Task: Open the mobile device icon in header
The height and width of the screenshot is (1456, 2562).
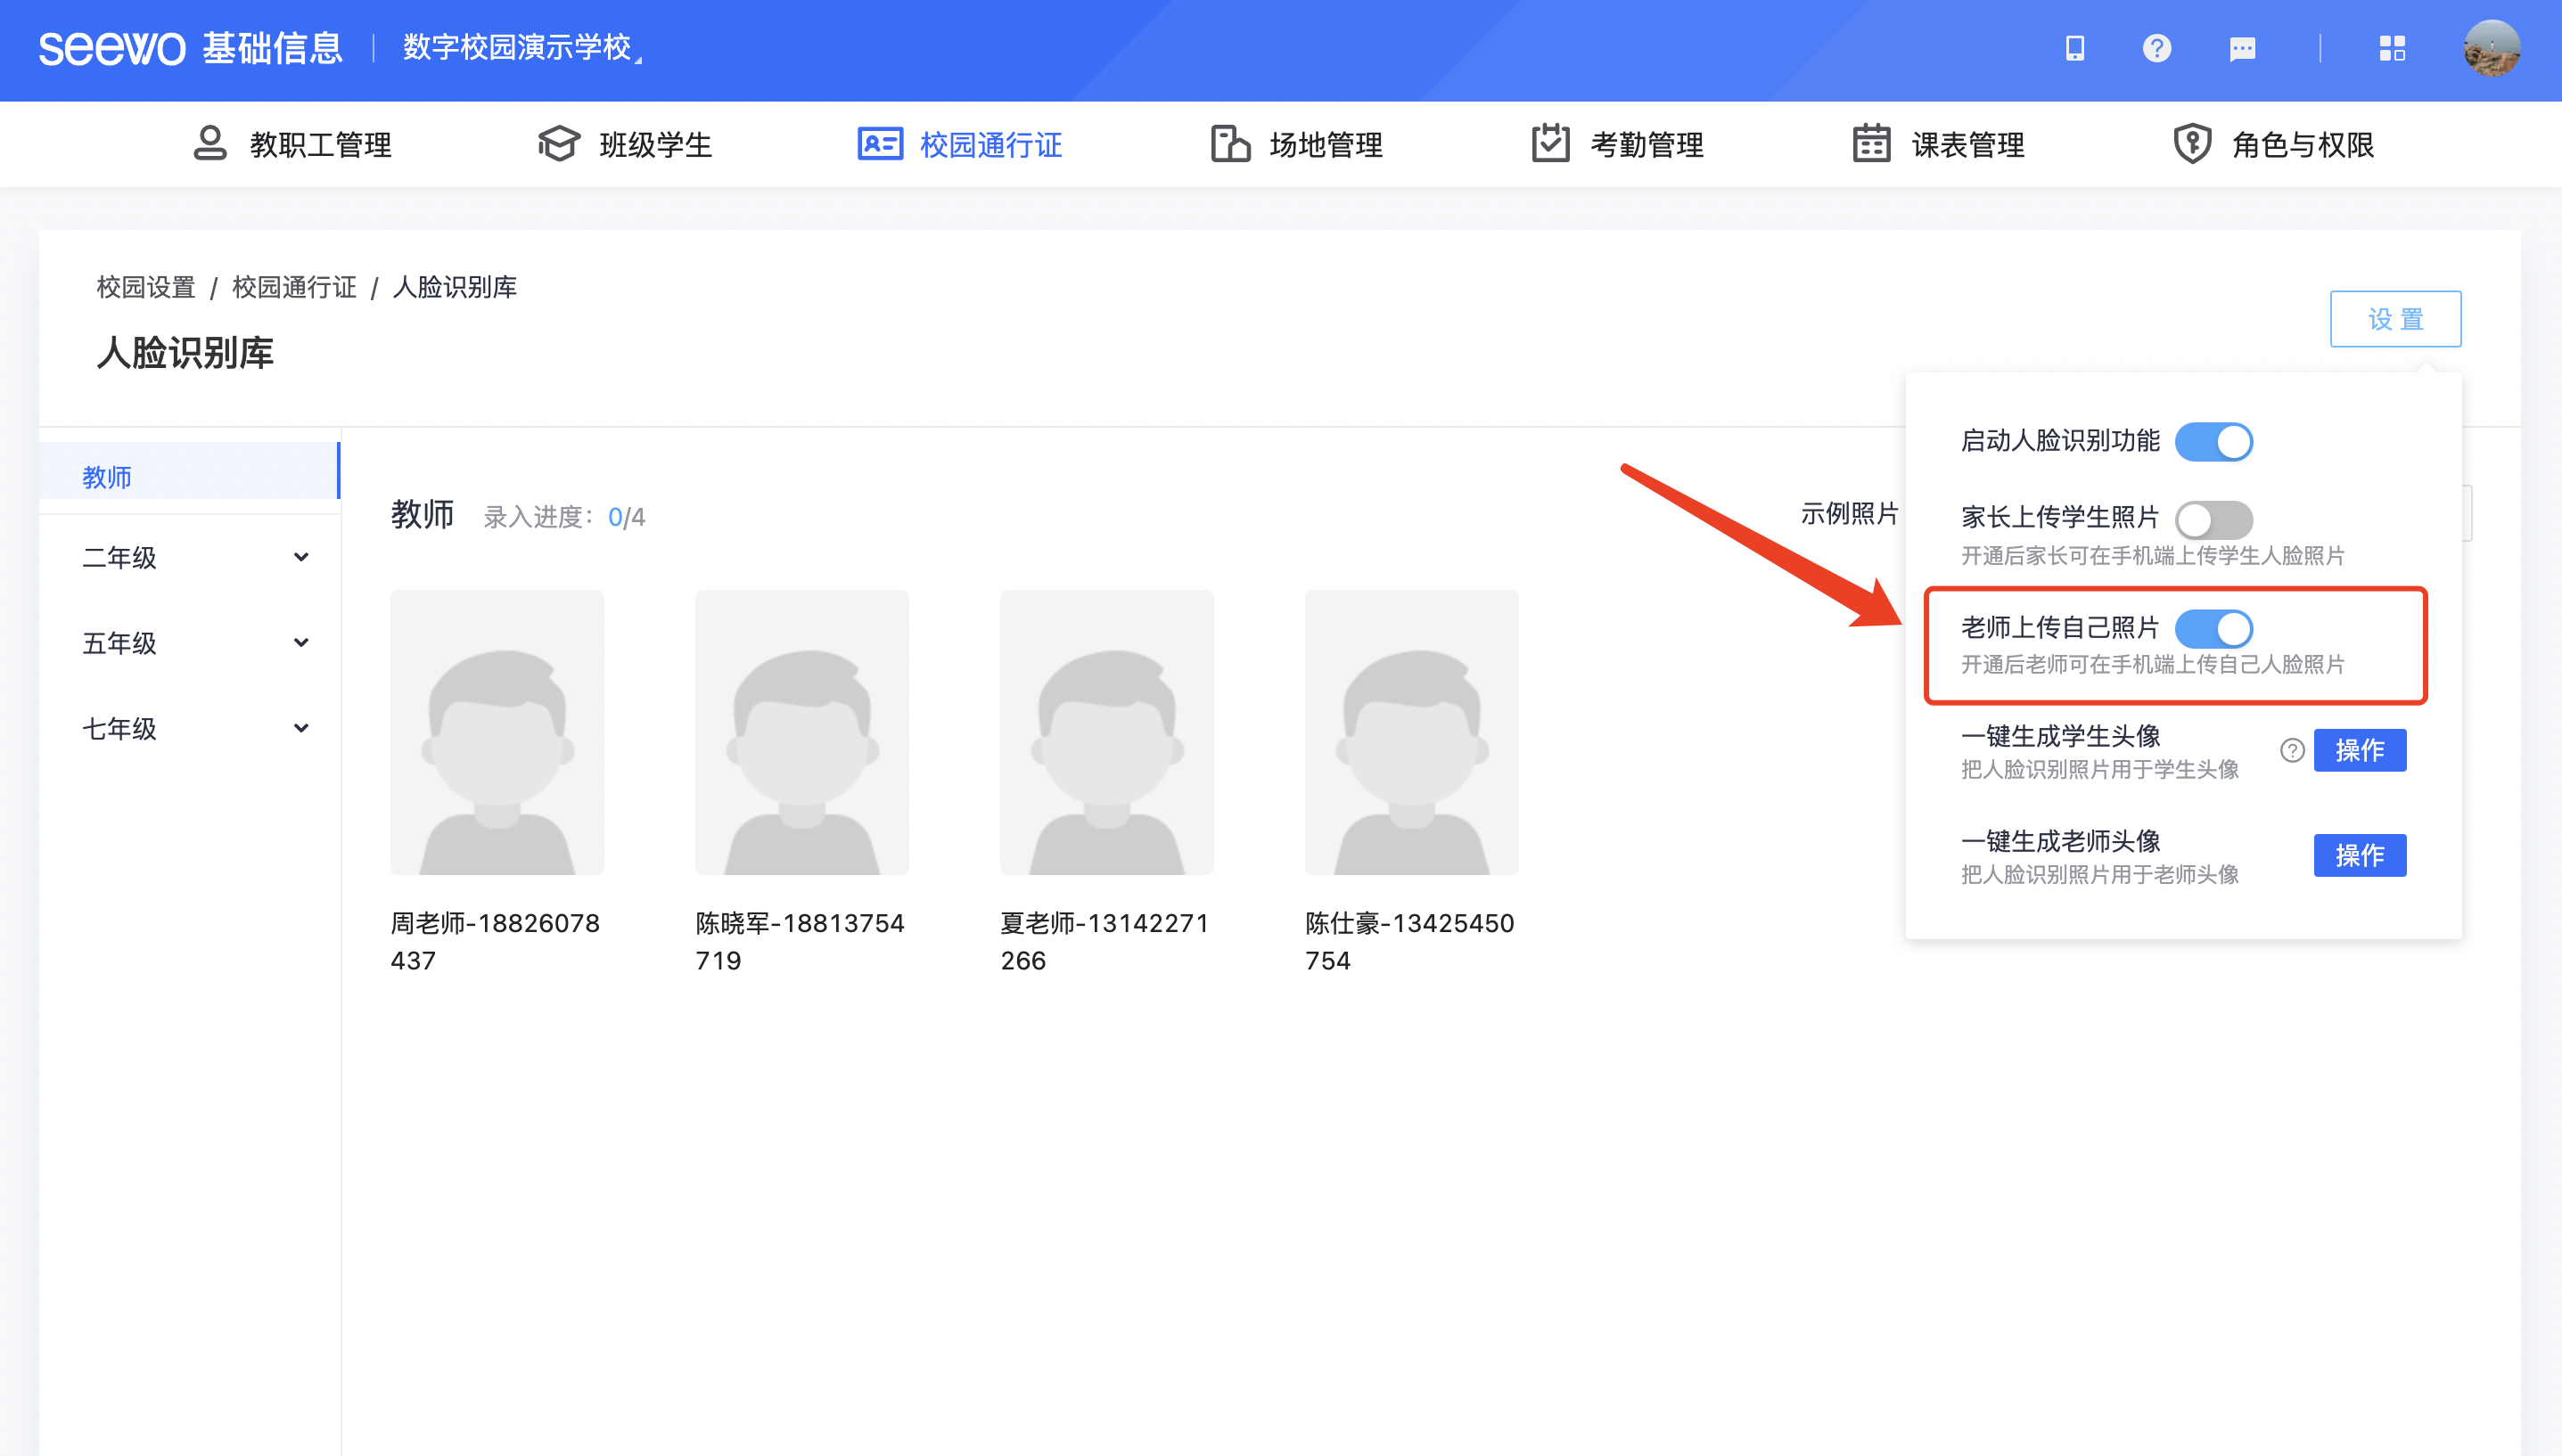Action: [x=2074, y=48]
